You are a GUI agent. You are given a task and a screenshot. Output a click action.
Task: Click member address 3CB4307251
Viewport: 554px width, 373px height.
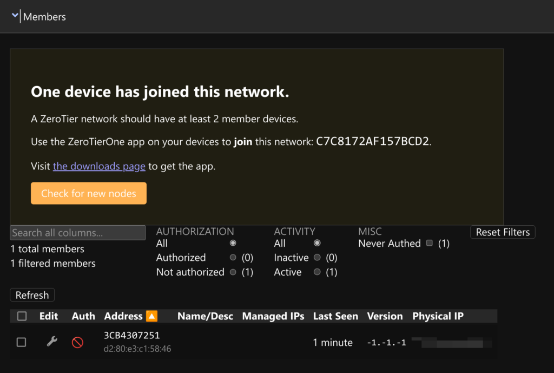[132, 335]
